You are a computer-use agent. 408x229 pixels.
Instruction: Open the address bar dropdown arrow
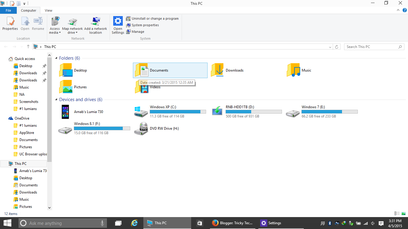click(330, 47)
